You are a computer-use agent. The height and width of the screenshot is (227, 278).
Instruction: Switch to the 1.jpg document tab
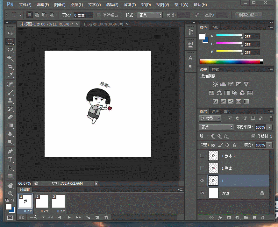(103, 24)
